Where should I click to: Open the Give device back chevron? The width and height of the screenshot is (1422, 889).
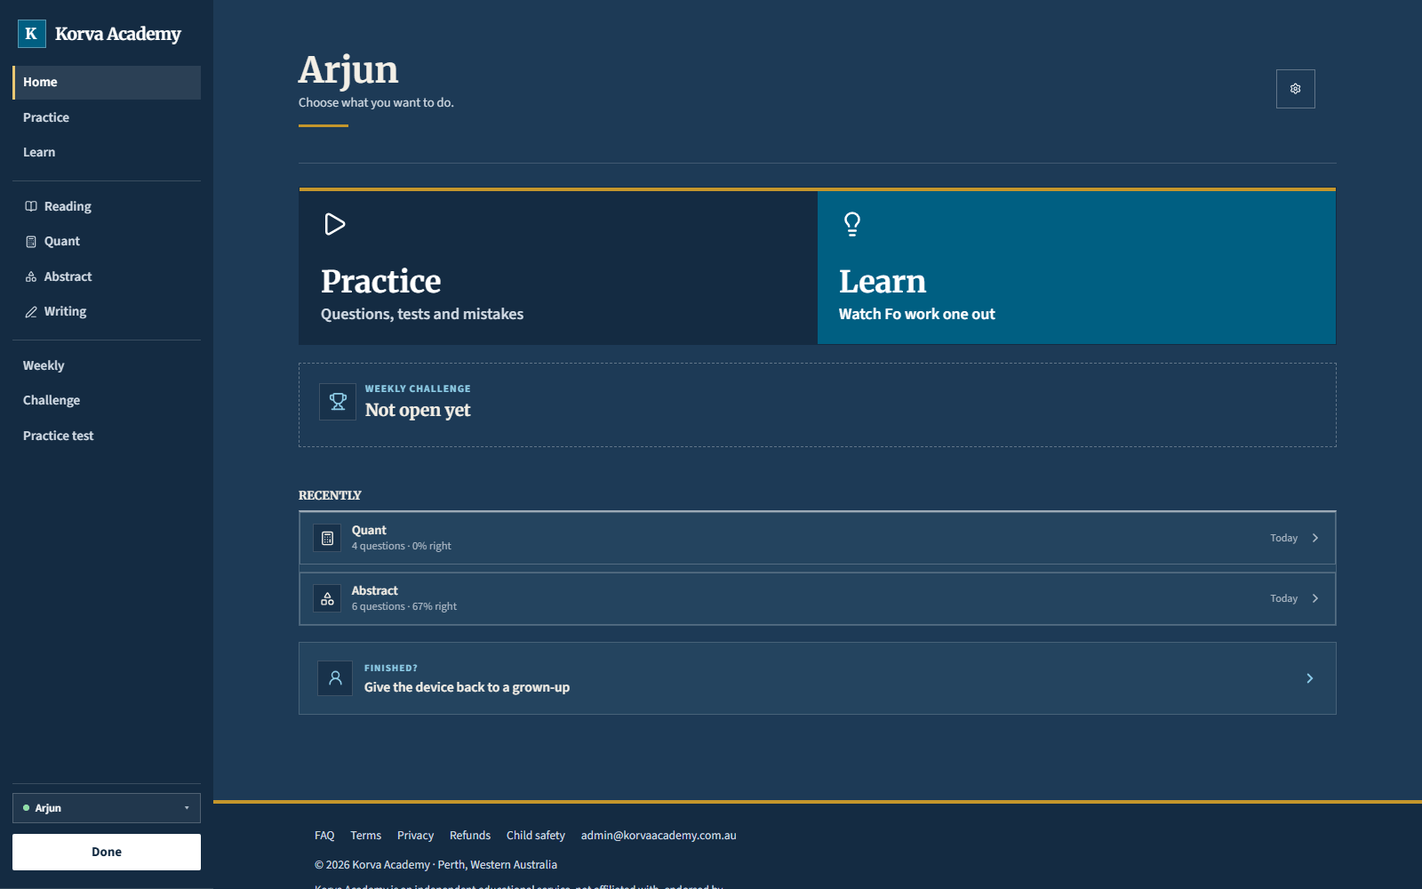click(1309, 678)
